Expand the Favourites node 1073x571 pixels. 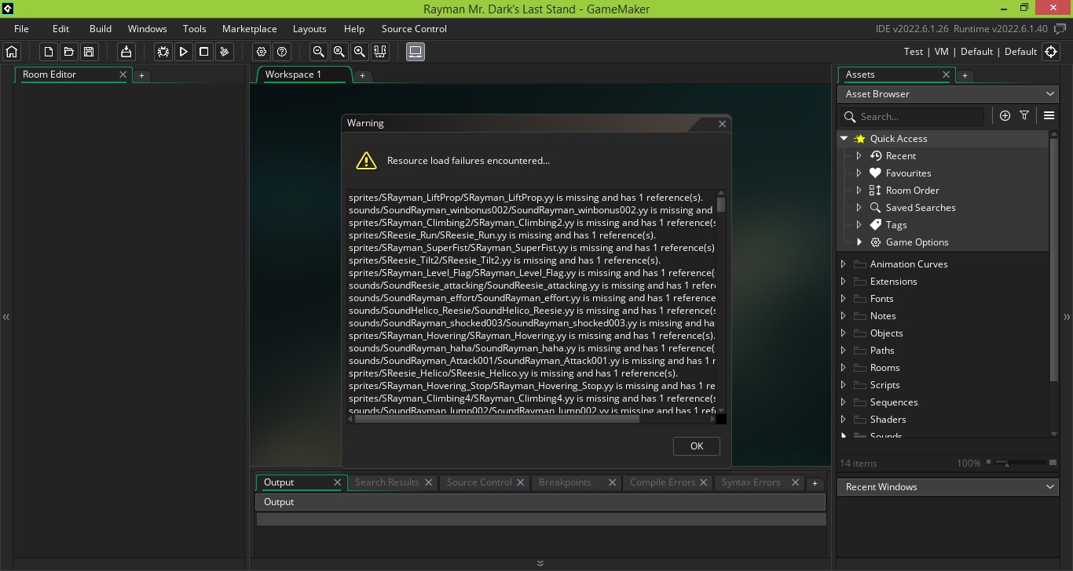coord(859,173)
